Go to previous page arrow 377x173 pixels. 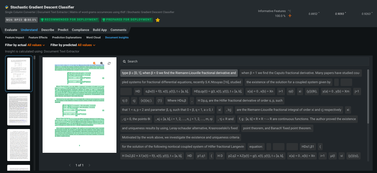click(x=70, y=165)
